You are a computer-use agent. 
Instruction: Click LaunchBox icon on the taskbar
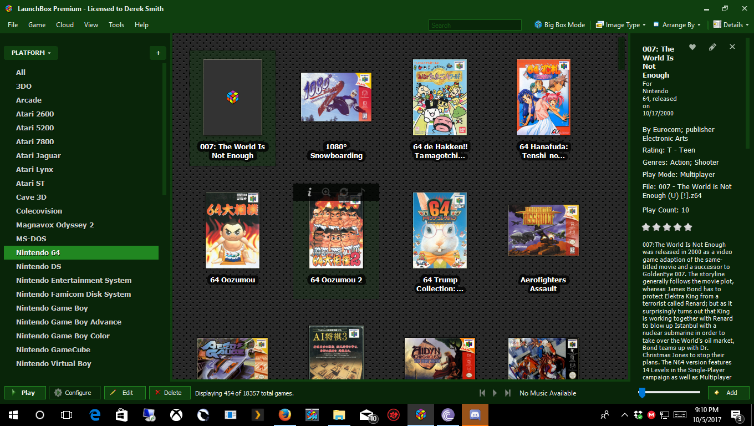click(421, 415)
